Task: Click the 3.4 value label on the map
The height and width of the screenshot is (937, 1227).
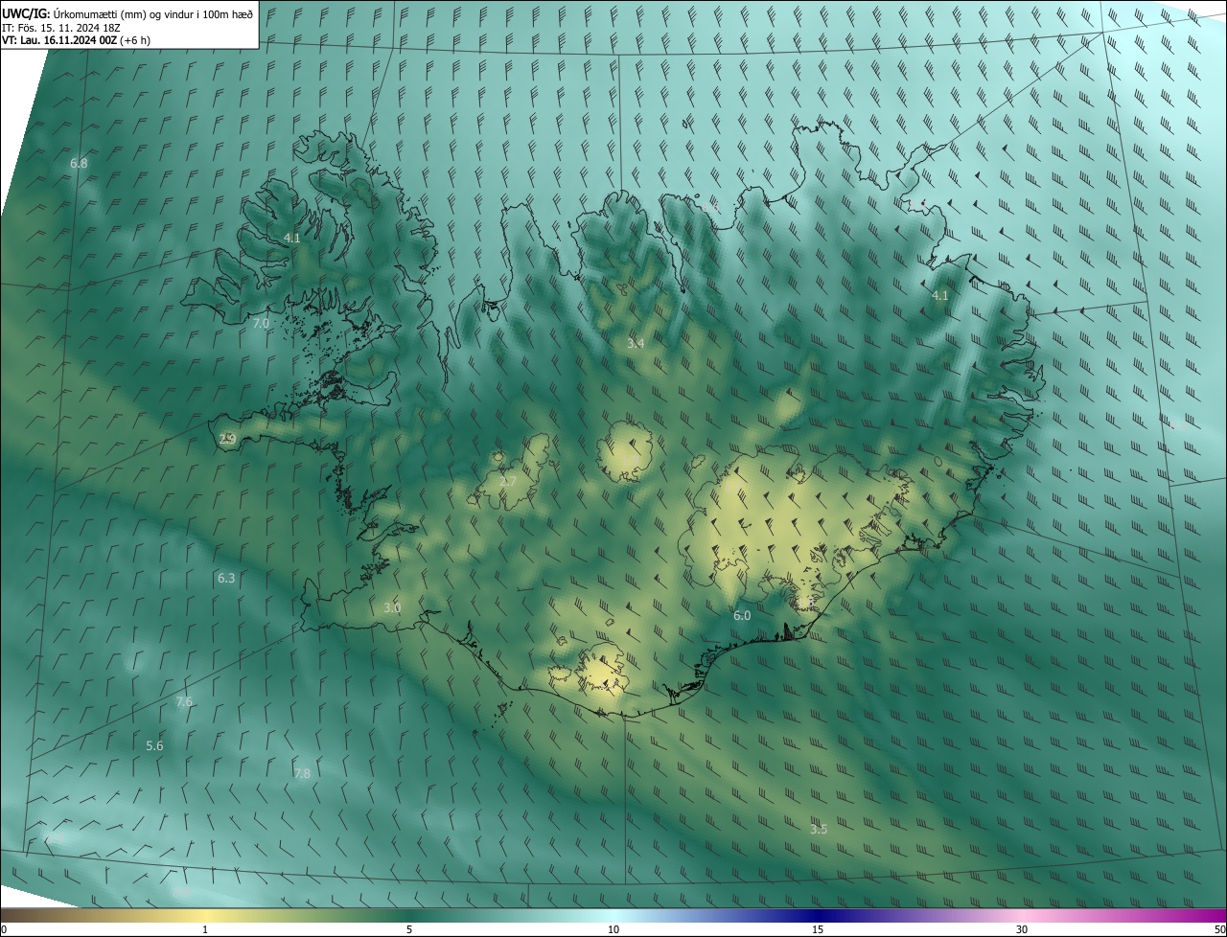Action: tap(636, 343)
